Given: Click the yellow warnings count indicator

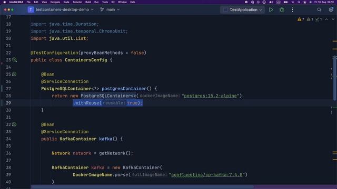Looking at the screenshot, I should (301, 19).
